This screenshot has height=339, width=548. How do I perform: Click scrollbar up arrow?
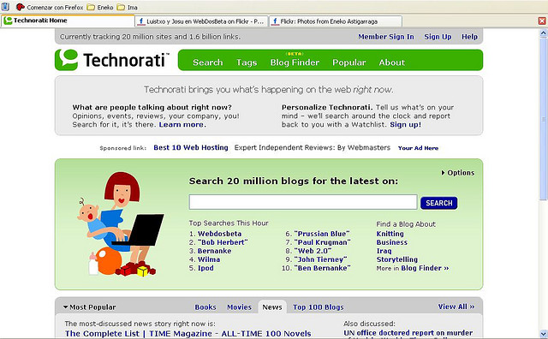(x=544, y=33)
